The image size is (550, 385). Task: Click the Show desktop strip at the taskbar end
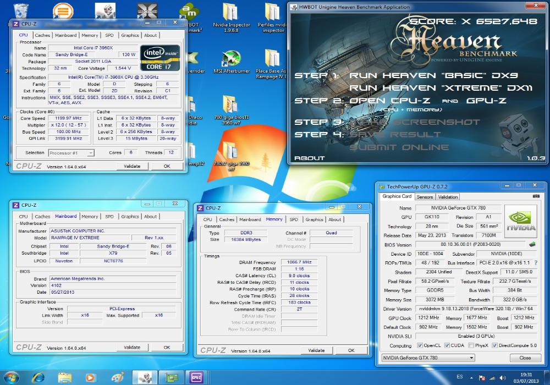tap(547, 378)
